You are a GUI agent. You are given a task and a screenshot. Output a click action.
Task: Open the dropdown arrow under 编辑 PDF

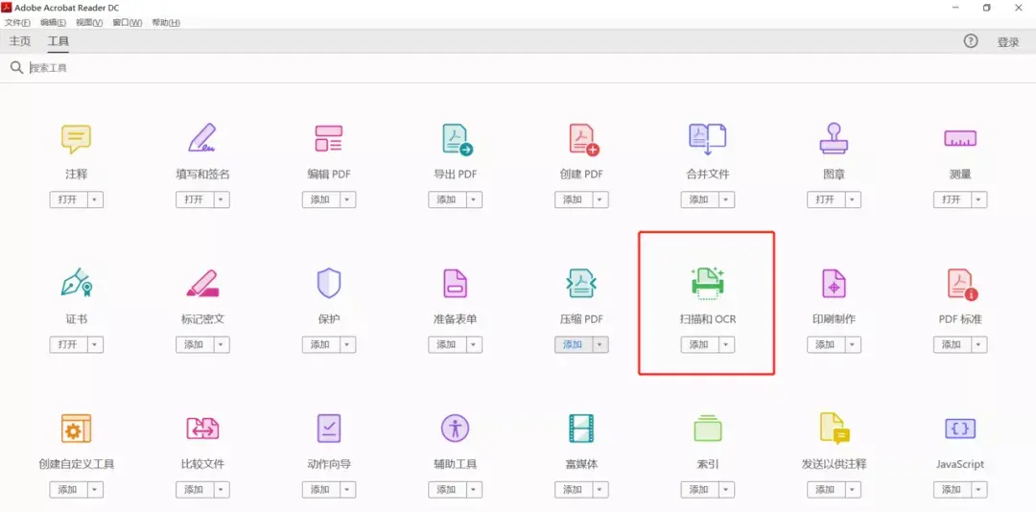[348, 199]
